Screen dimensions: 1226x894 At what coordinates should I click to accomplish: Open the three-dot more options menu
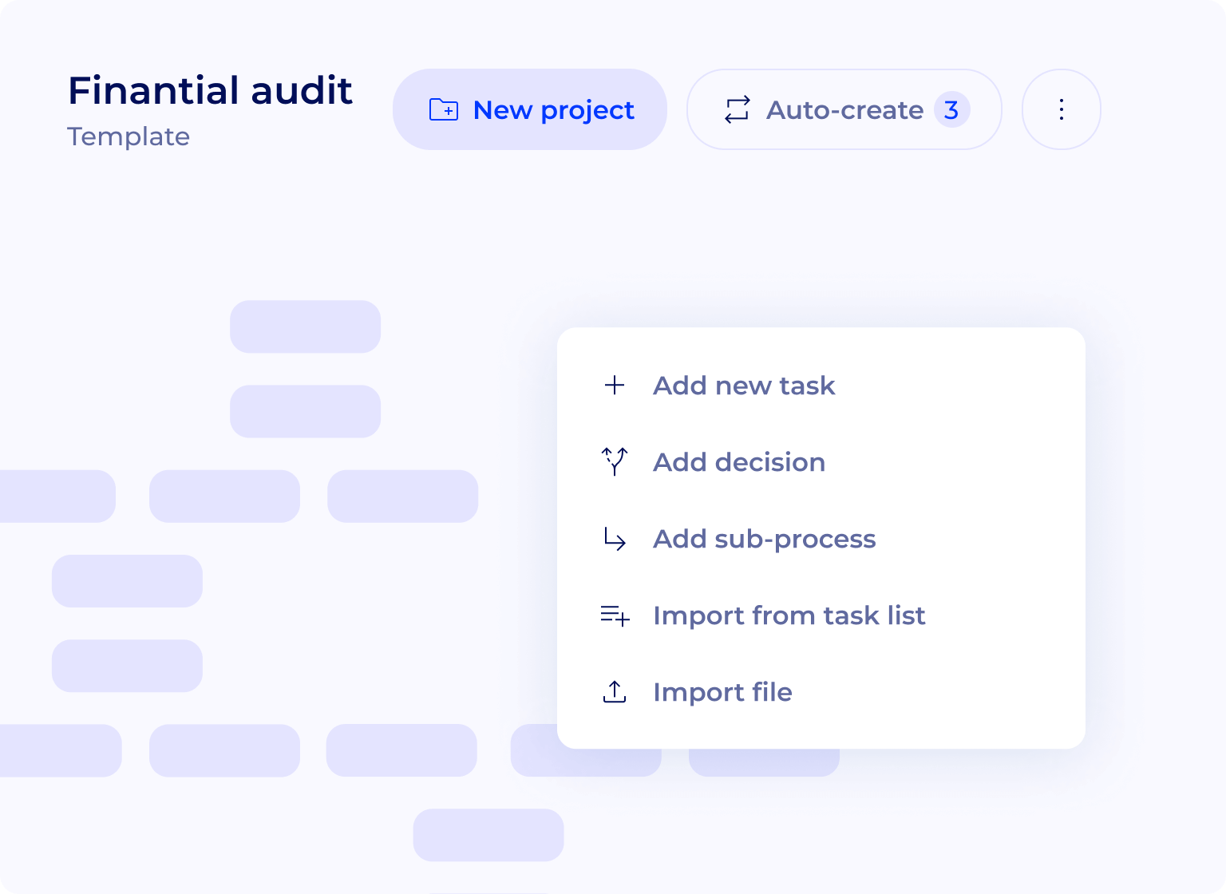click(1061, 109)
